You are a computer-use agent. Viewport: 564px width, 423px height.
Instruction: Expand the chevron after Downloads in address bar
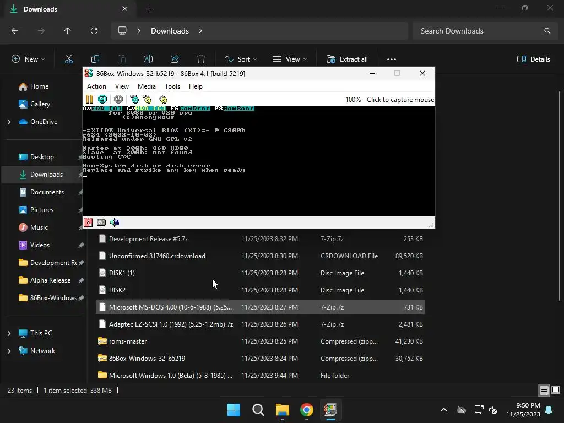click(200, 31)
